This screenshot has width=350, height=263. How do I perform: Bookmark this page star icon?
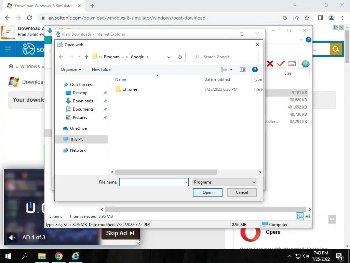(307, 18)
